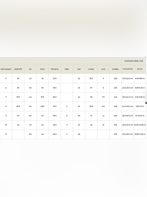The image size is (147, 197).
Task: Click Italy size 44 cell
Action: [x=42, y=134]
